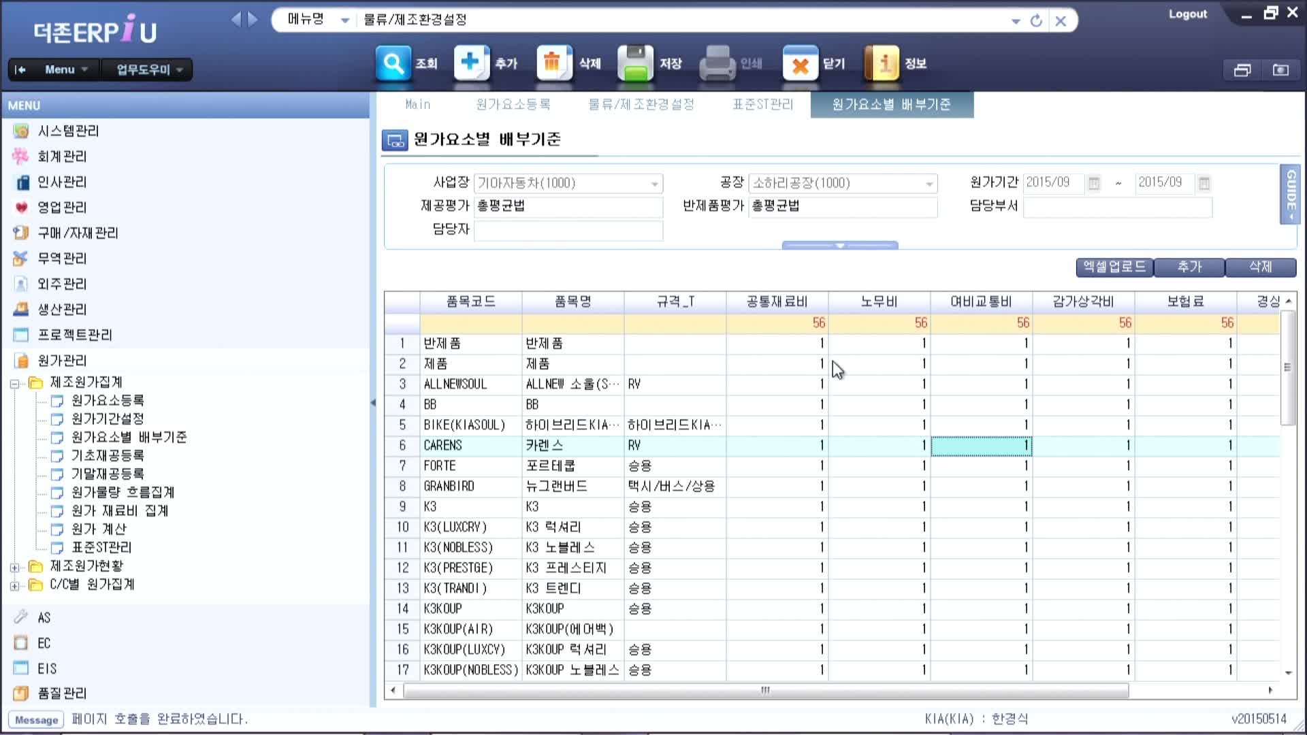Open the menu search history dropdown arrow
This screenshot has width=1307, height=735.
point(1016,21)
